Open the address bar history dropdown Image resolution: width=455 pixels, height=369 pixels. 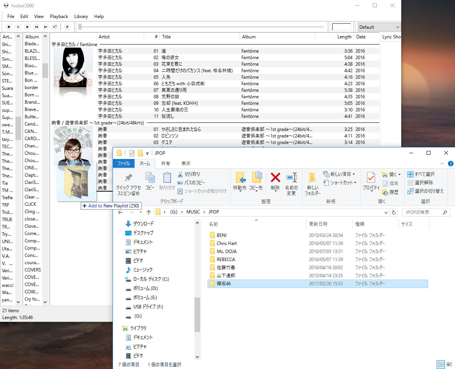point(386,212)
